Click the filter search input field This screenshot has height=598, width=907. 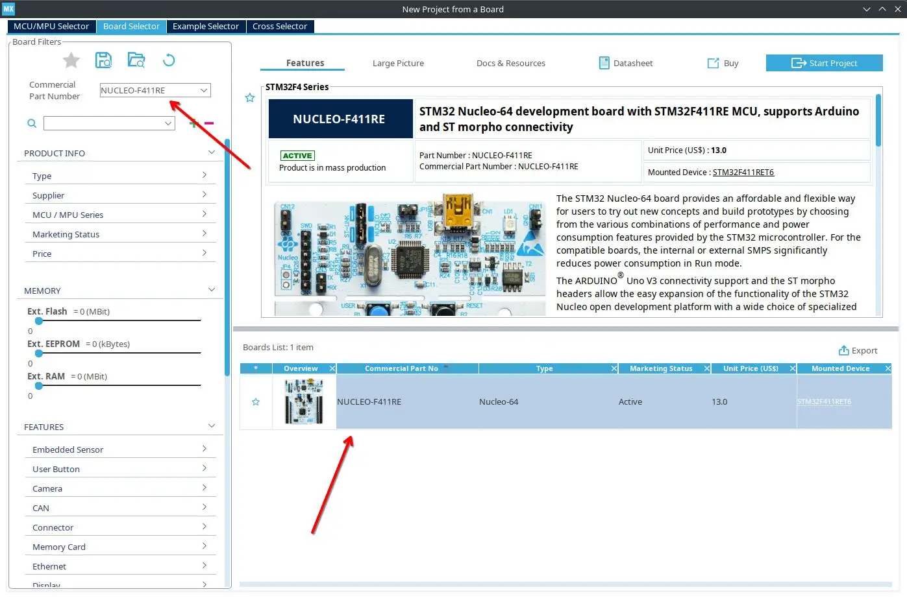click(x=104, y=123)
